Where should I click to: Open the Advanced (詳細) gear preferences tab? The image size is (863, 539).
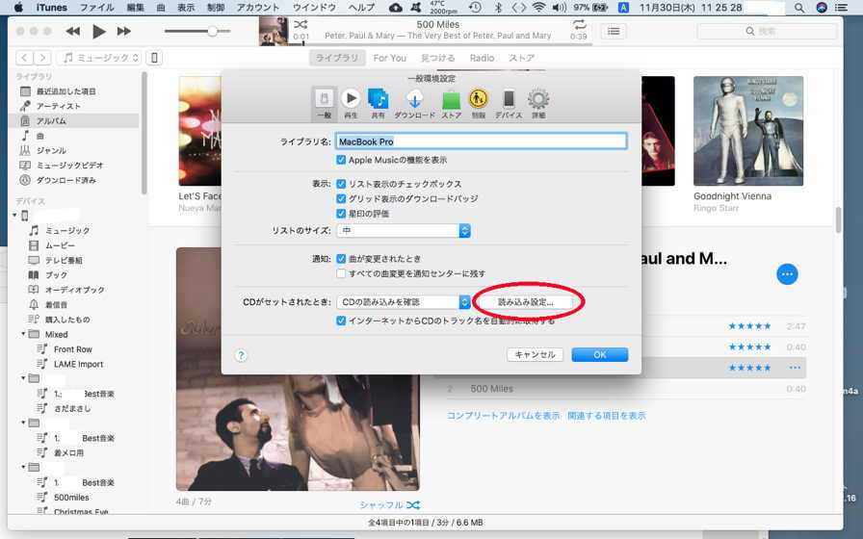[x=538, y=103]
